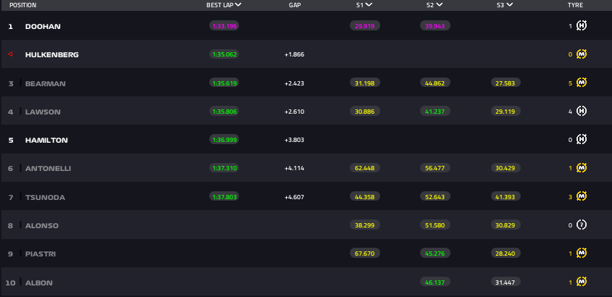The width and height of the screenshot is (612, 297).
Task: Click Albon's medium tyre icon
Action: click(581, 283)
